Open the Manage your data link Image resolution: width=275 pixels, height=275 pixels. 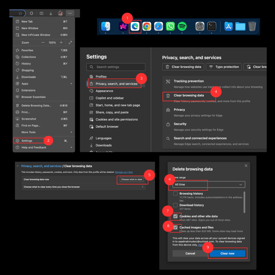[124, 172]
